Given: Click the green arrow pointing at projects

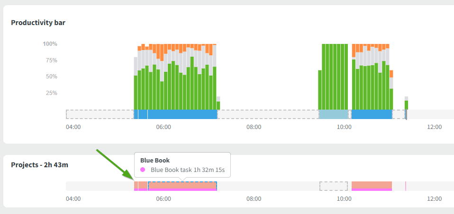Looking at the screenshot, I should click(x=115, y=164).
